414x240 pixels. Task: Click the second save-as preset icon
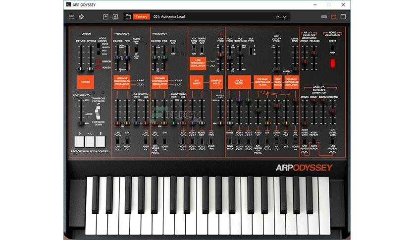[115, 17]
